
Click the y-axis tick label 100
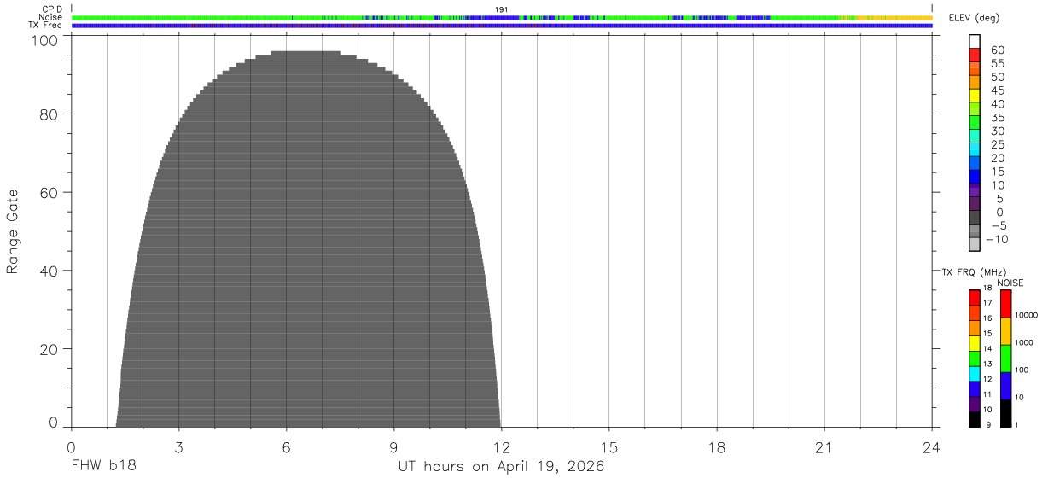[x=44, y=39]
